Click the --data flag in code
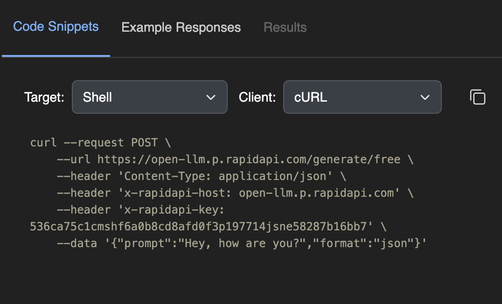The height and width of the screenshot is (304, 502). [x=77, y=243]
